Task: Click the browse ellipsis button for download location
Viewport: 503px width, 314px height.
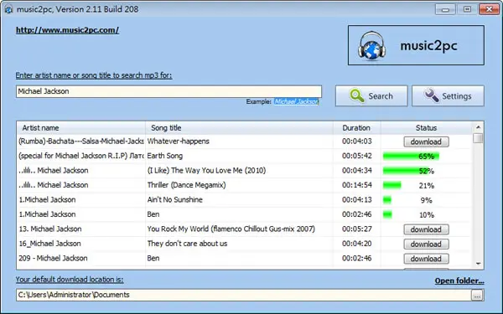Action: pyautogui.click(x=477, y=295)
